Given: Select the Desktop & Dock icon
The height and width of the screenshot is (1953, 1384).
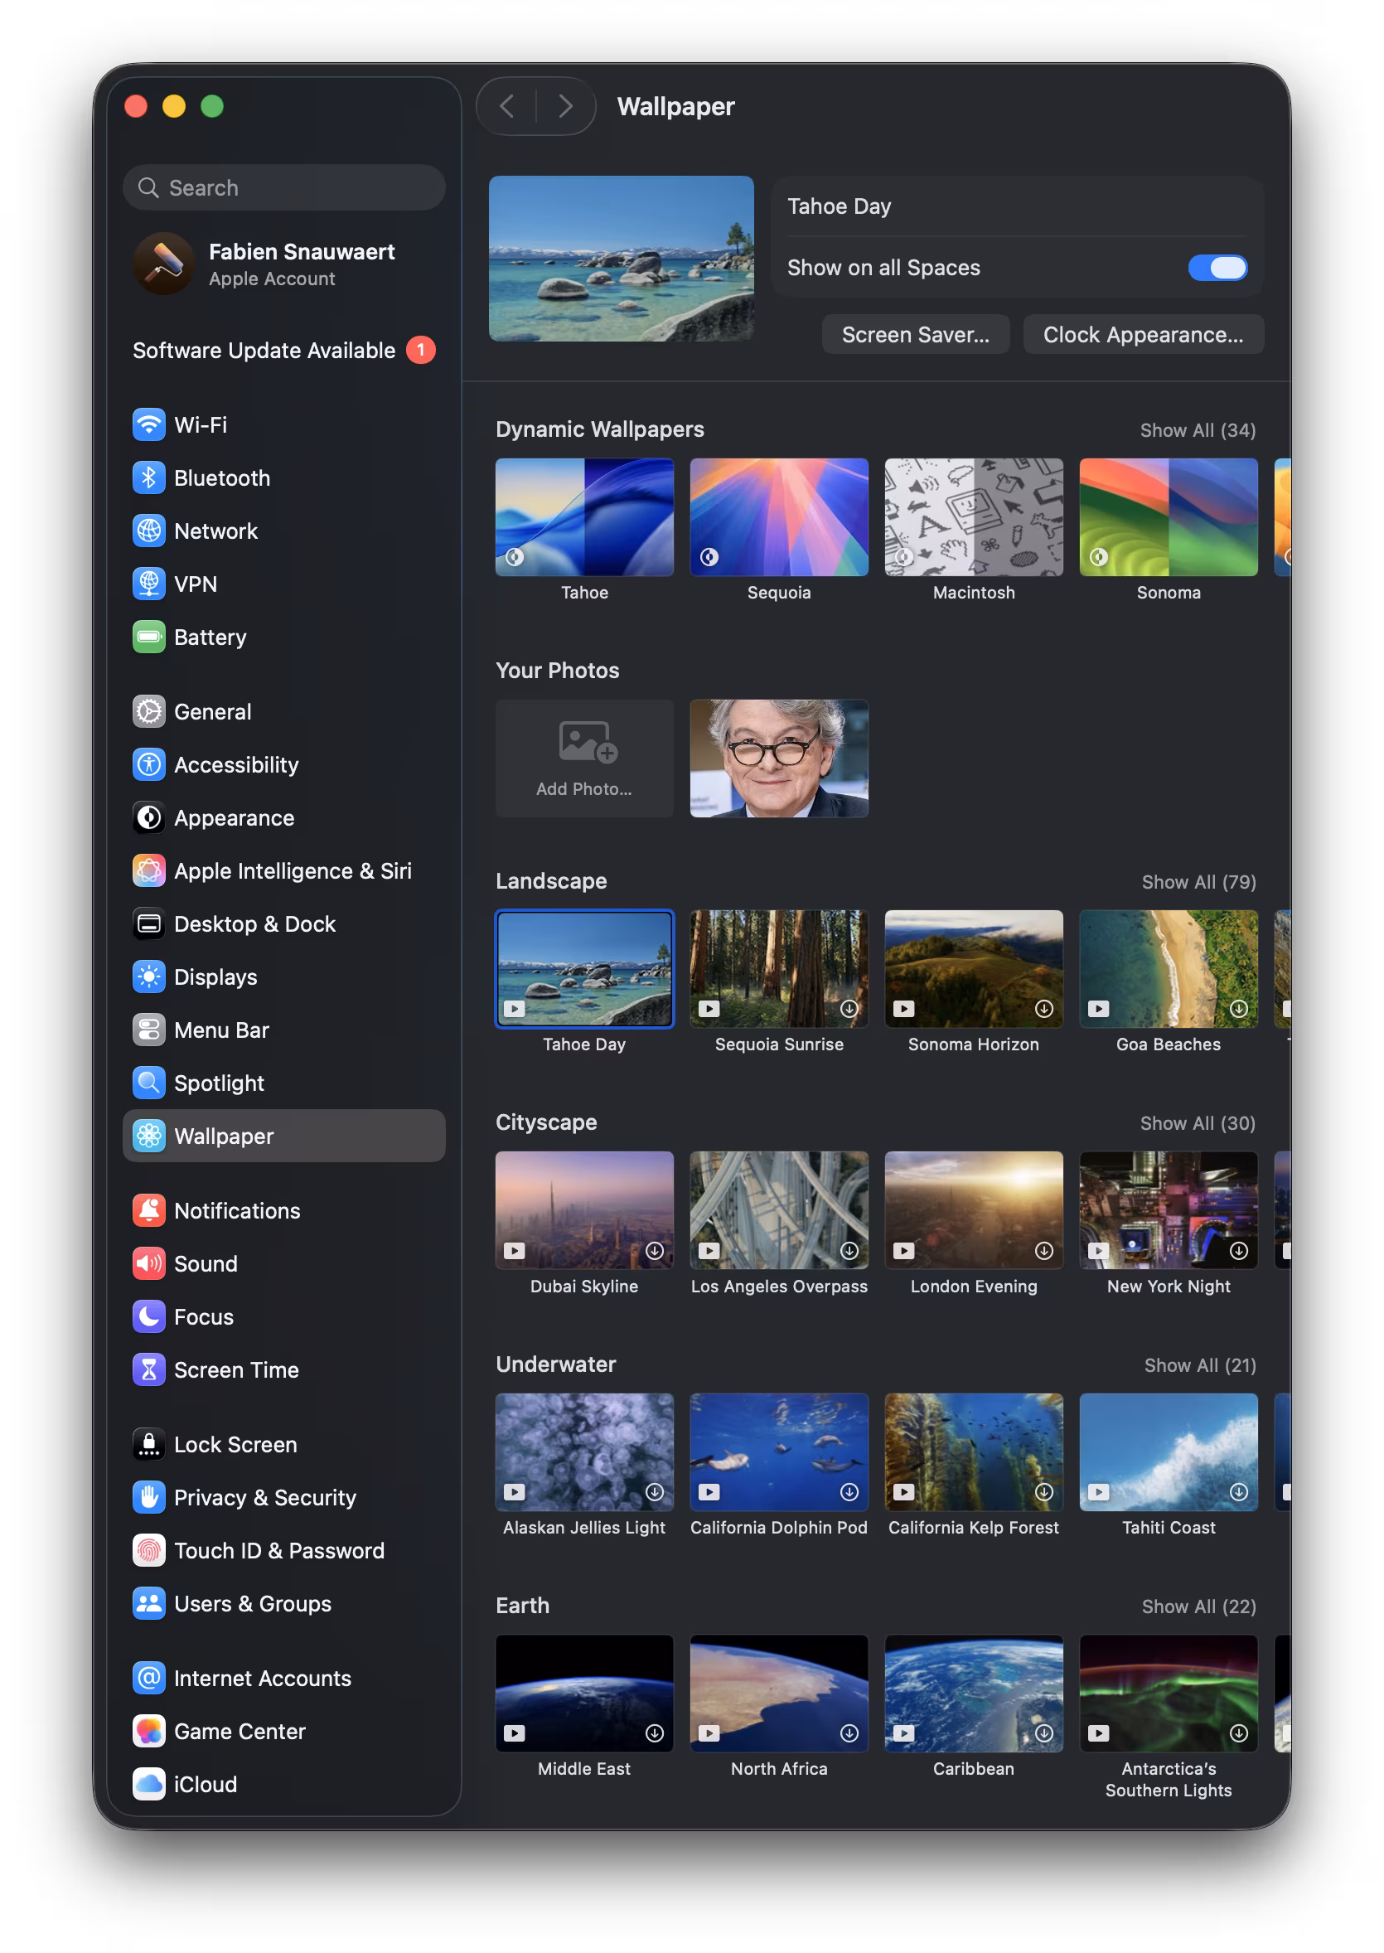Looking at the screenshot, I should click(149, 923).
